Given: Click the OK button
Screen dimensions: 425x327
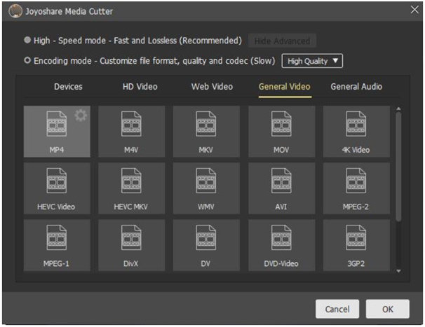Looking at the screenshot, I should (x=388, y=309).
